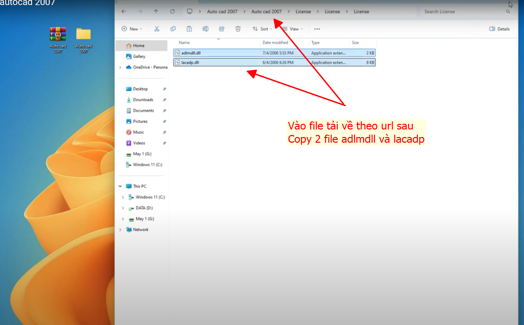Image resolution: width=524 pixels, height=325 pixels.
Task: Click the lacadp.dll file icon
Action: click(x=177, y=63)
